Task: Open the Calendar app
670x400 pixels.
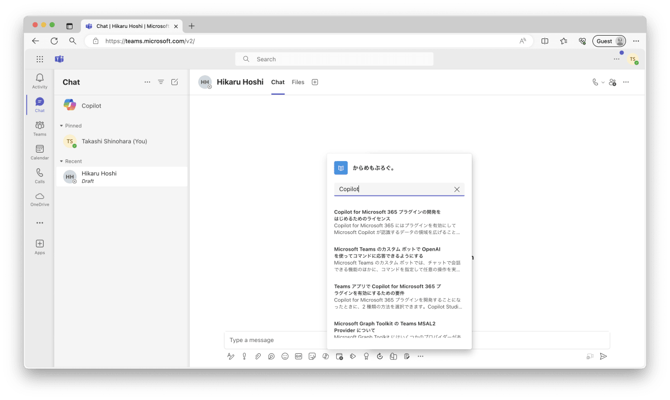Action: click(x=40, y=152)
